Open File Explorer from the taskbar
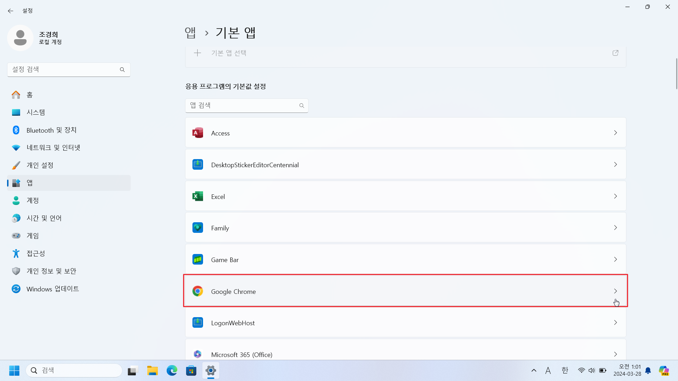The height and width of the screenshot is (381, 678). [x=153, y=370]
